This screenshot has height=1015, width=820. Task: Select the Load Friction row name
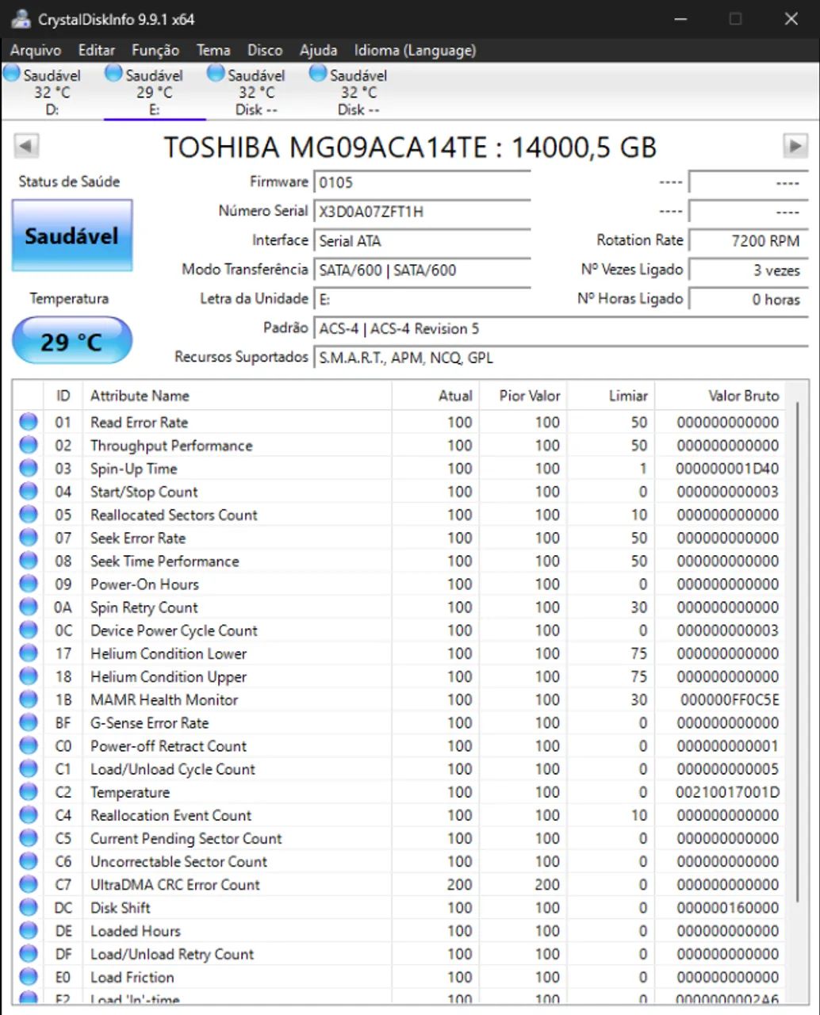[x=132, y=977]
